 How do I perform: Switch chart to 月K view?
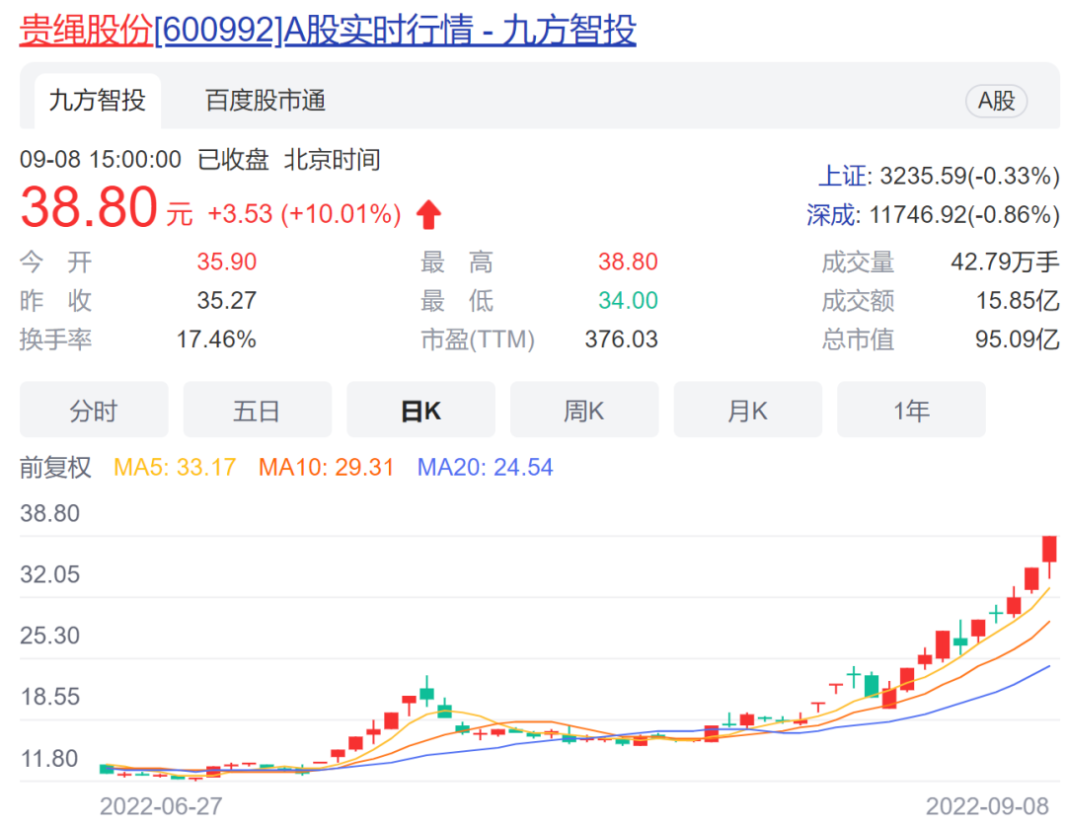747,411
